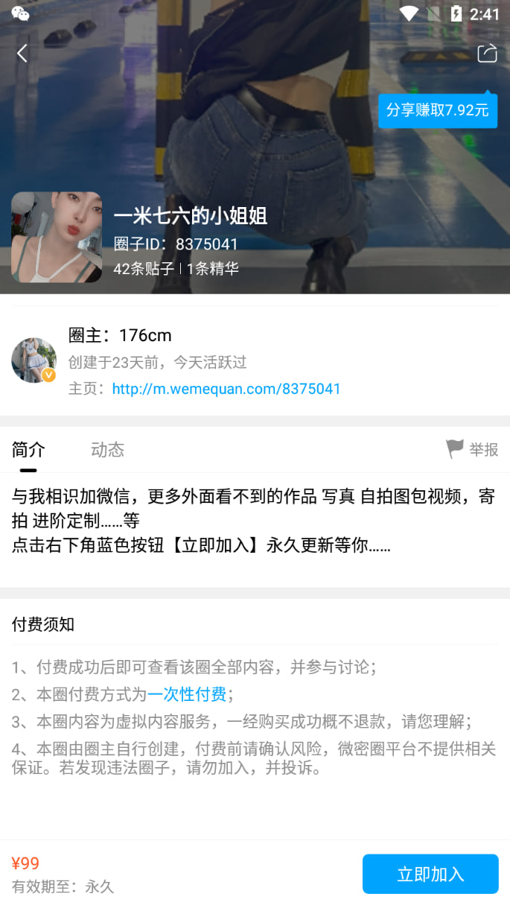
Task: Open the share icon at top right
Action: coord(487,53)
